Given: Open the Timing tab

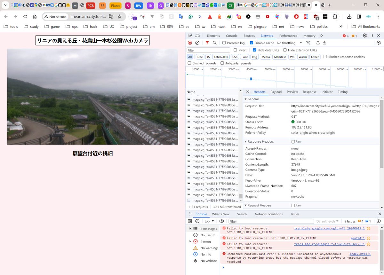Looking at the screenshot, I should pyautogui.click(x=342, y=92).
